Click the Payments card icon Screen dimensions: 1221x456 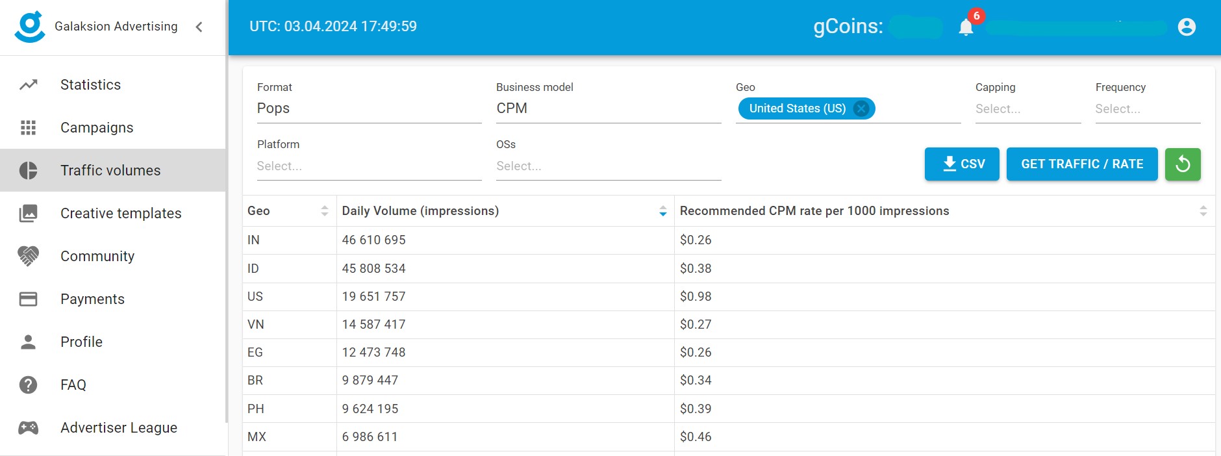click(29, 299)
